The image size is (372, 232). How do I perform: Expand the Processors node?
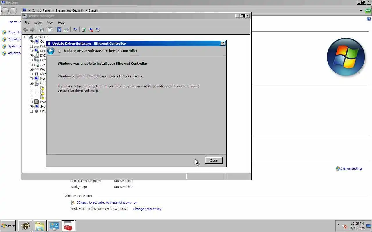pyautogui.click(x=31, y=102)
